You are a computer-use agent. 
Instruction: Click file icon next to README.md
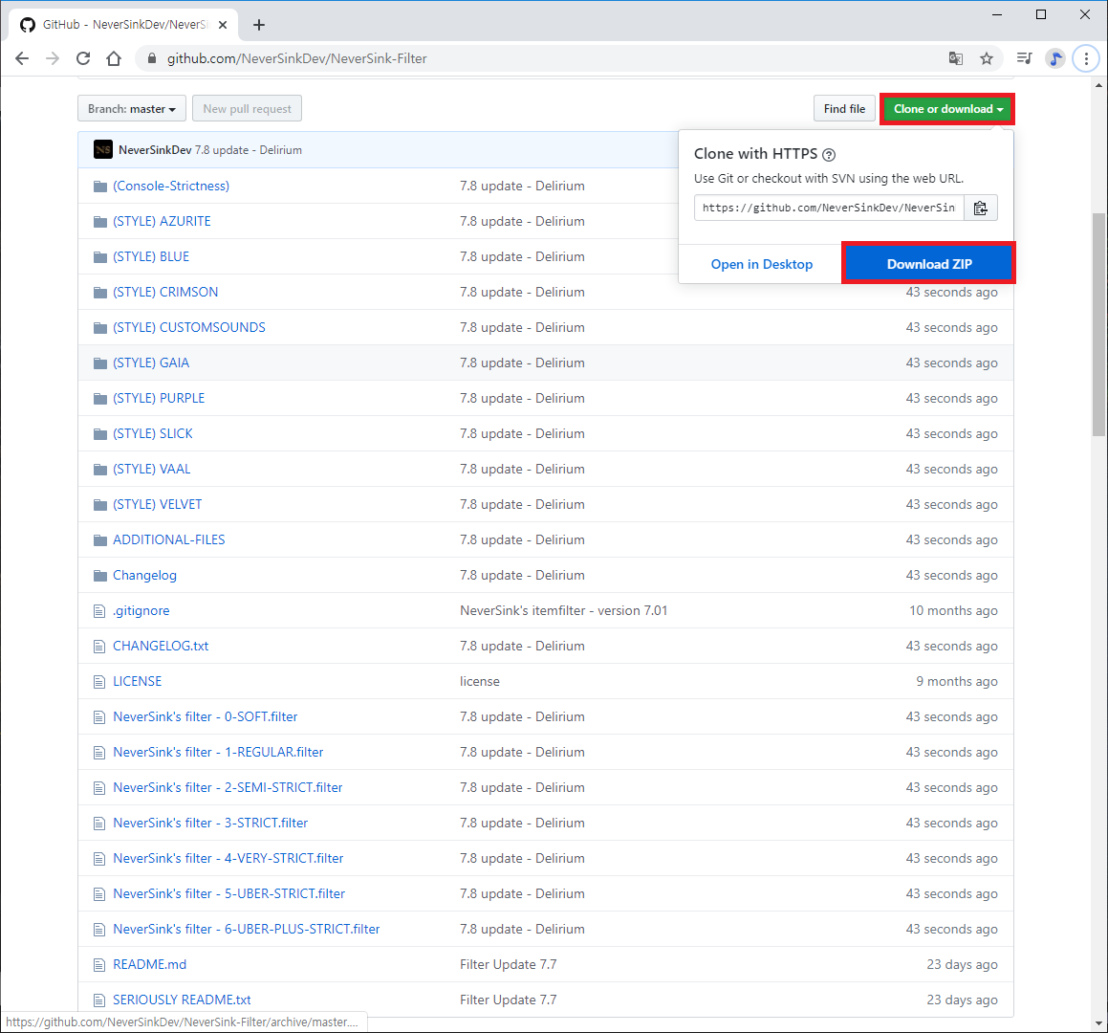click(x=99, y=965)
